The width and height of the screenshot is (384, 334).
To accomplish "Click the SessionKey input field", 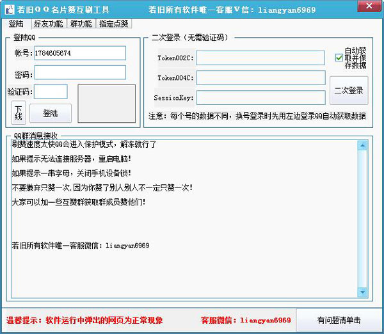I will pos(261,97).
